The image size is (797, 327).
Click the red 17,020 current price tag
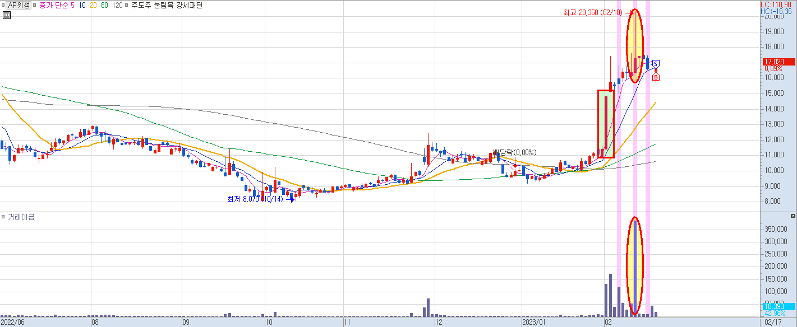[778, 62]
